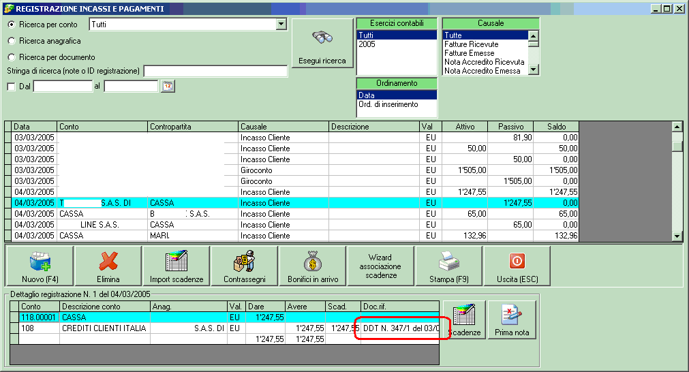The image size is (689, 372).
Task: Select Ricerca per documento option
Action: point(12,57)
